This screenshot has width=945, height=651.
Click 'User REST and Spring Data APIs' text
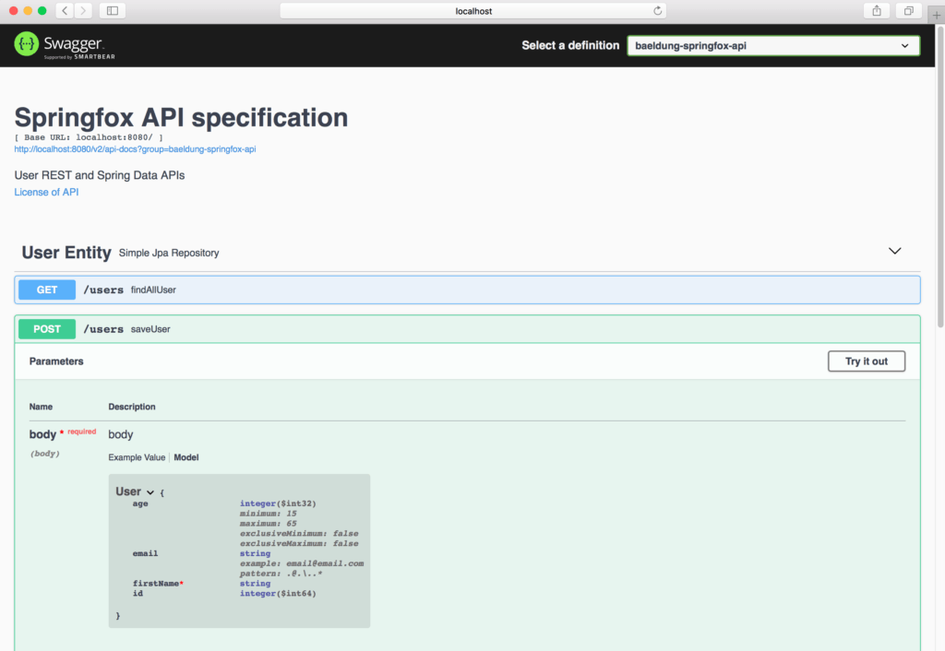coord(100,175)
